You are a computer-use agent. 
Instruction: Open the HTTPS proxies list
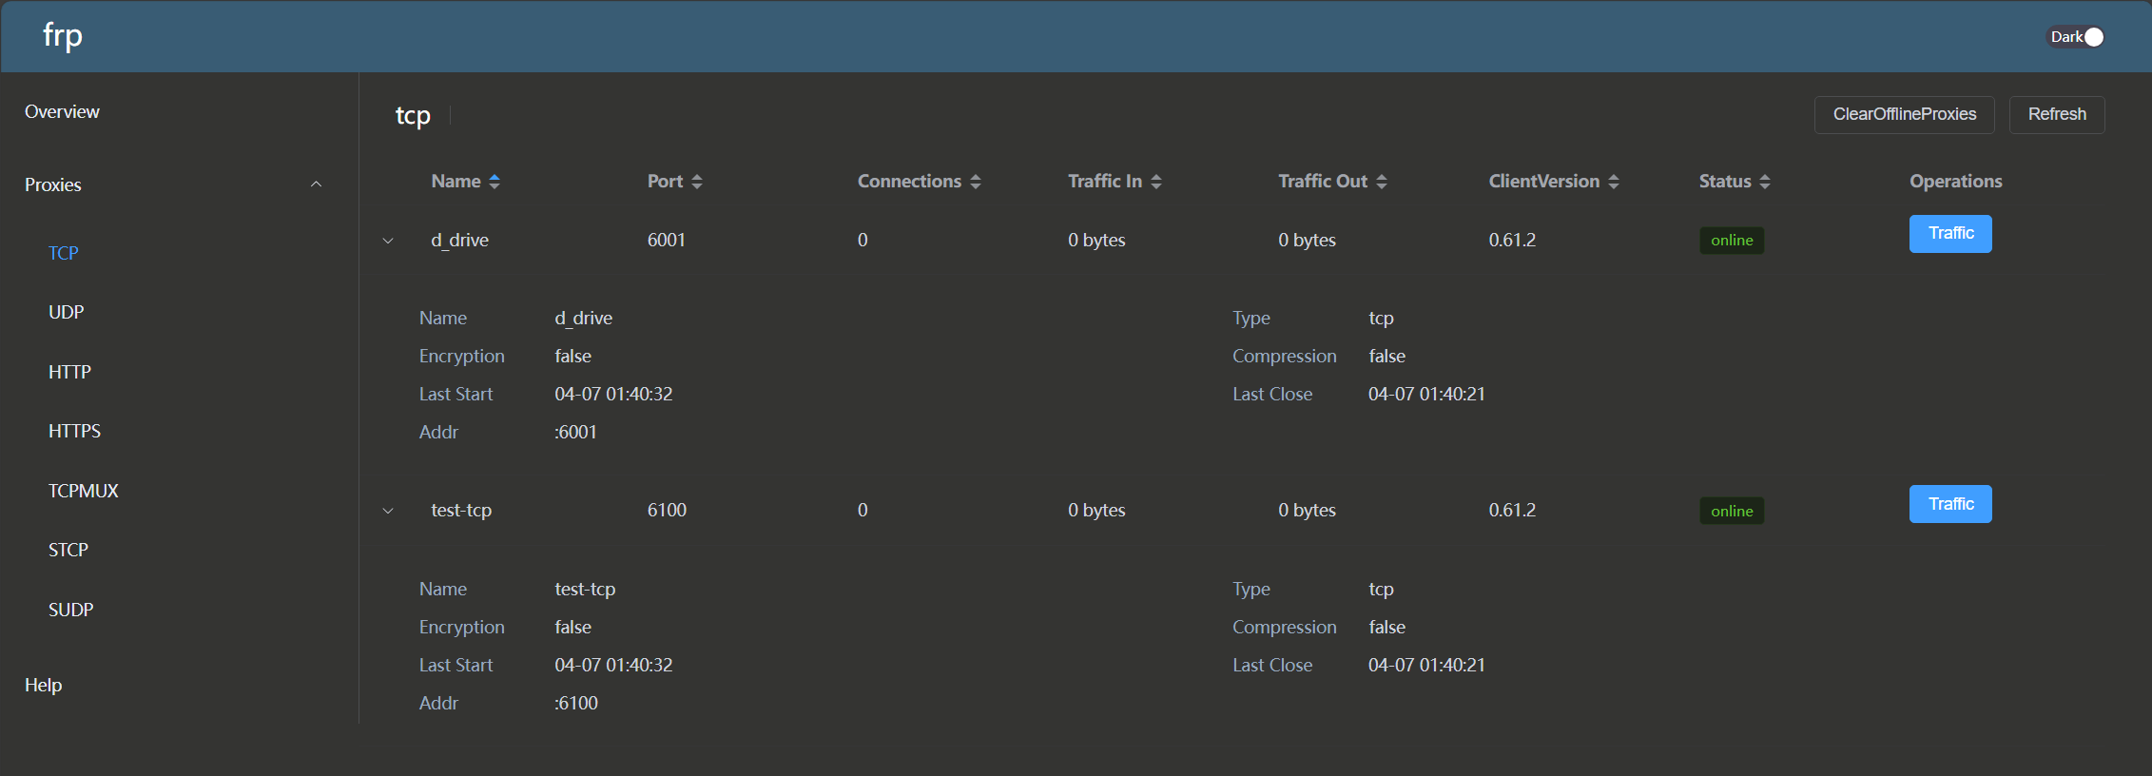coord(74,431)
